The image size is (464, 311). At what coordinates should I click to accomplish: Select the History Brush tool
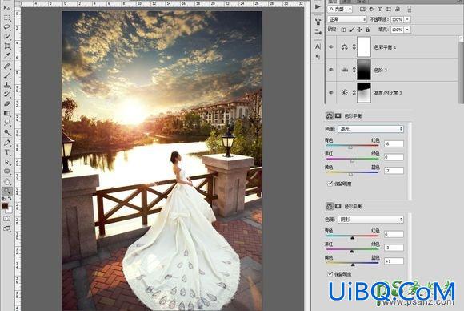(x=6, y=95)
